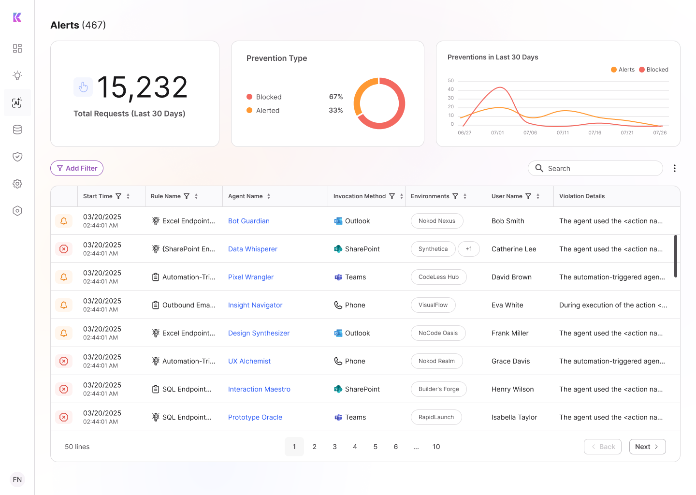
Task: Click the filter icon on Start Time column
Action: pos(118,196)
